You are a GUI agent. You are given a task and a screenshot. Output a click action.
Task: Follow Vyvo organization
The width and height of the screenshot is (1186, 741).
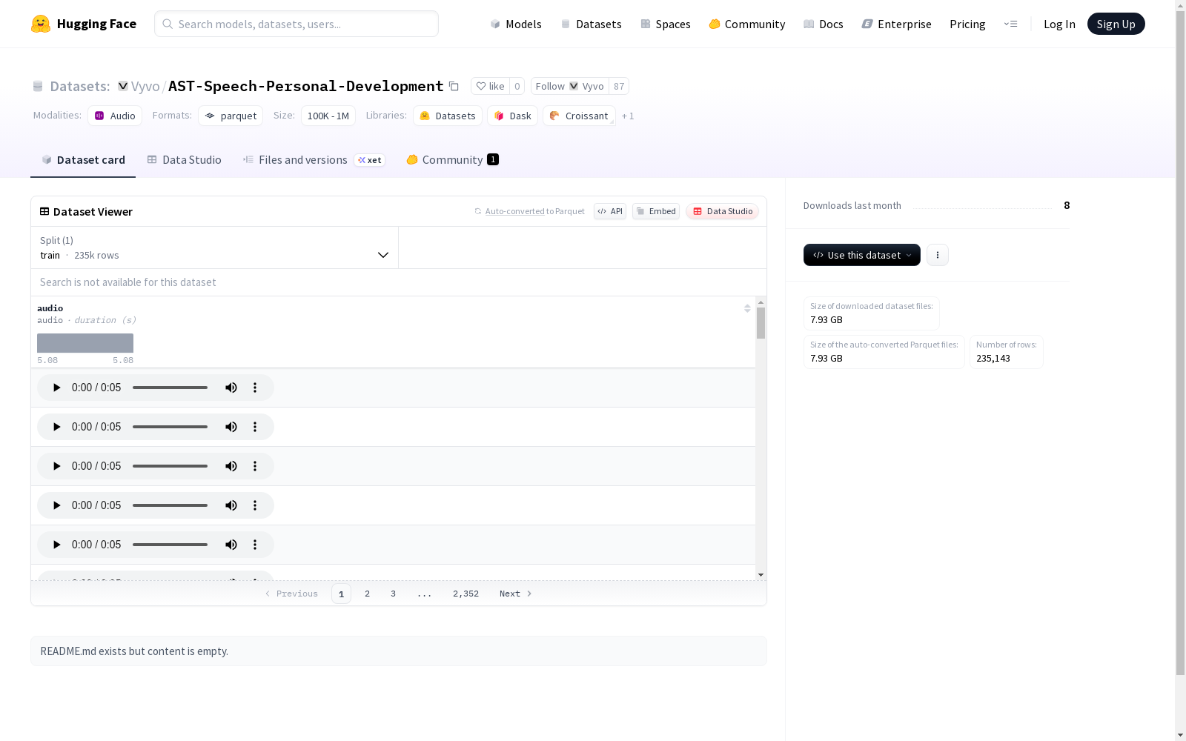tap(569, 86)
